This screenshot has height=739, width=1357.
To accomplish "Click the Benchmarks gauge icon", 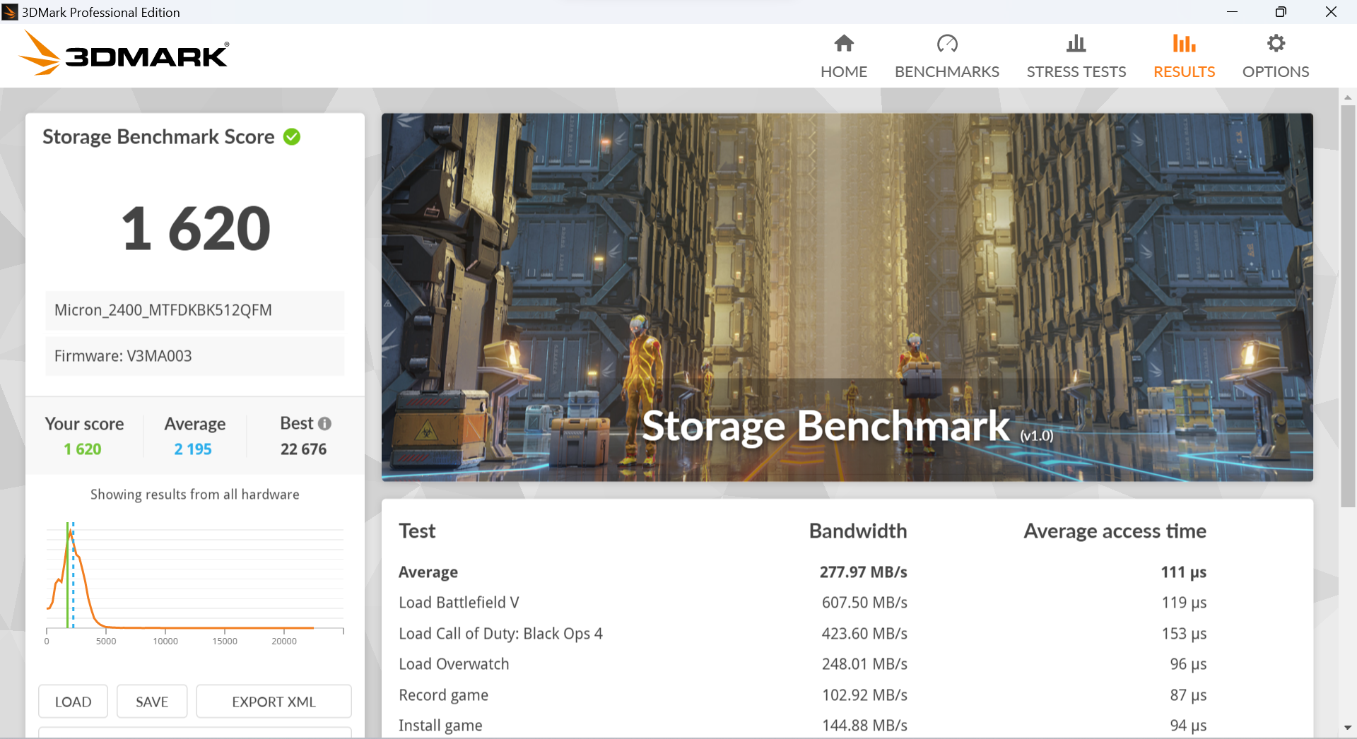I will click(947, 44).
